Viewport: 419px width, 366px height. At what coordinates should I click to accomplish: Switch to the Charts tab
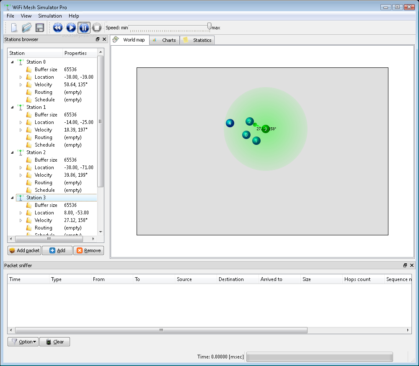pyautogui.click(x=164, y=40)
